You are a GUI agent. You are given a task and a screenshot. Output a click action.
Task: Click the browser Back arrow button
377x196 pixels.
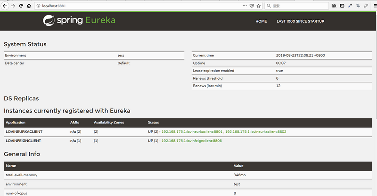click(5, 6)
